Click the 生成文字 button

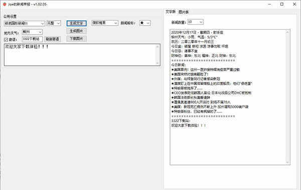coord(77,23)
